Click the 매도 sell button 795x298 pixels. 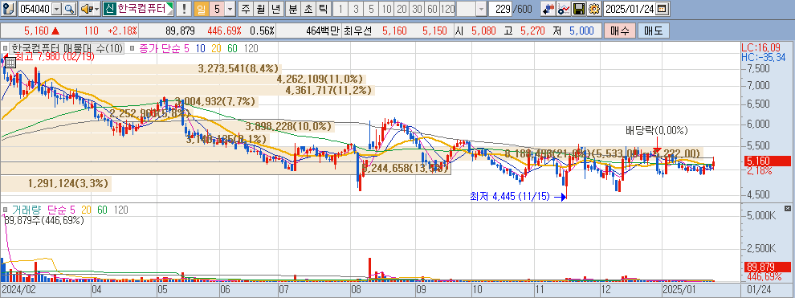tap(653, 31)
